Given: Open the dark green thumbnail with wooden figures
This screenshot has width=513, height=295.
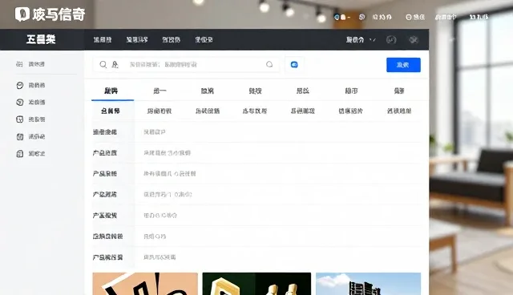Looking at the screenshot, I should click(256, 284).
